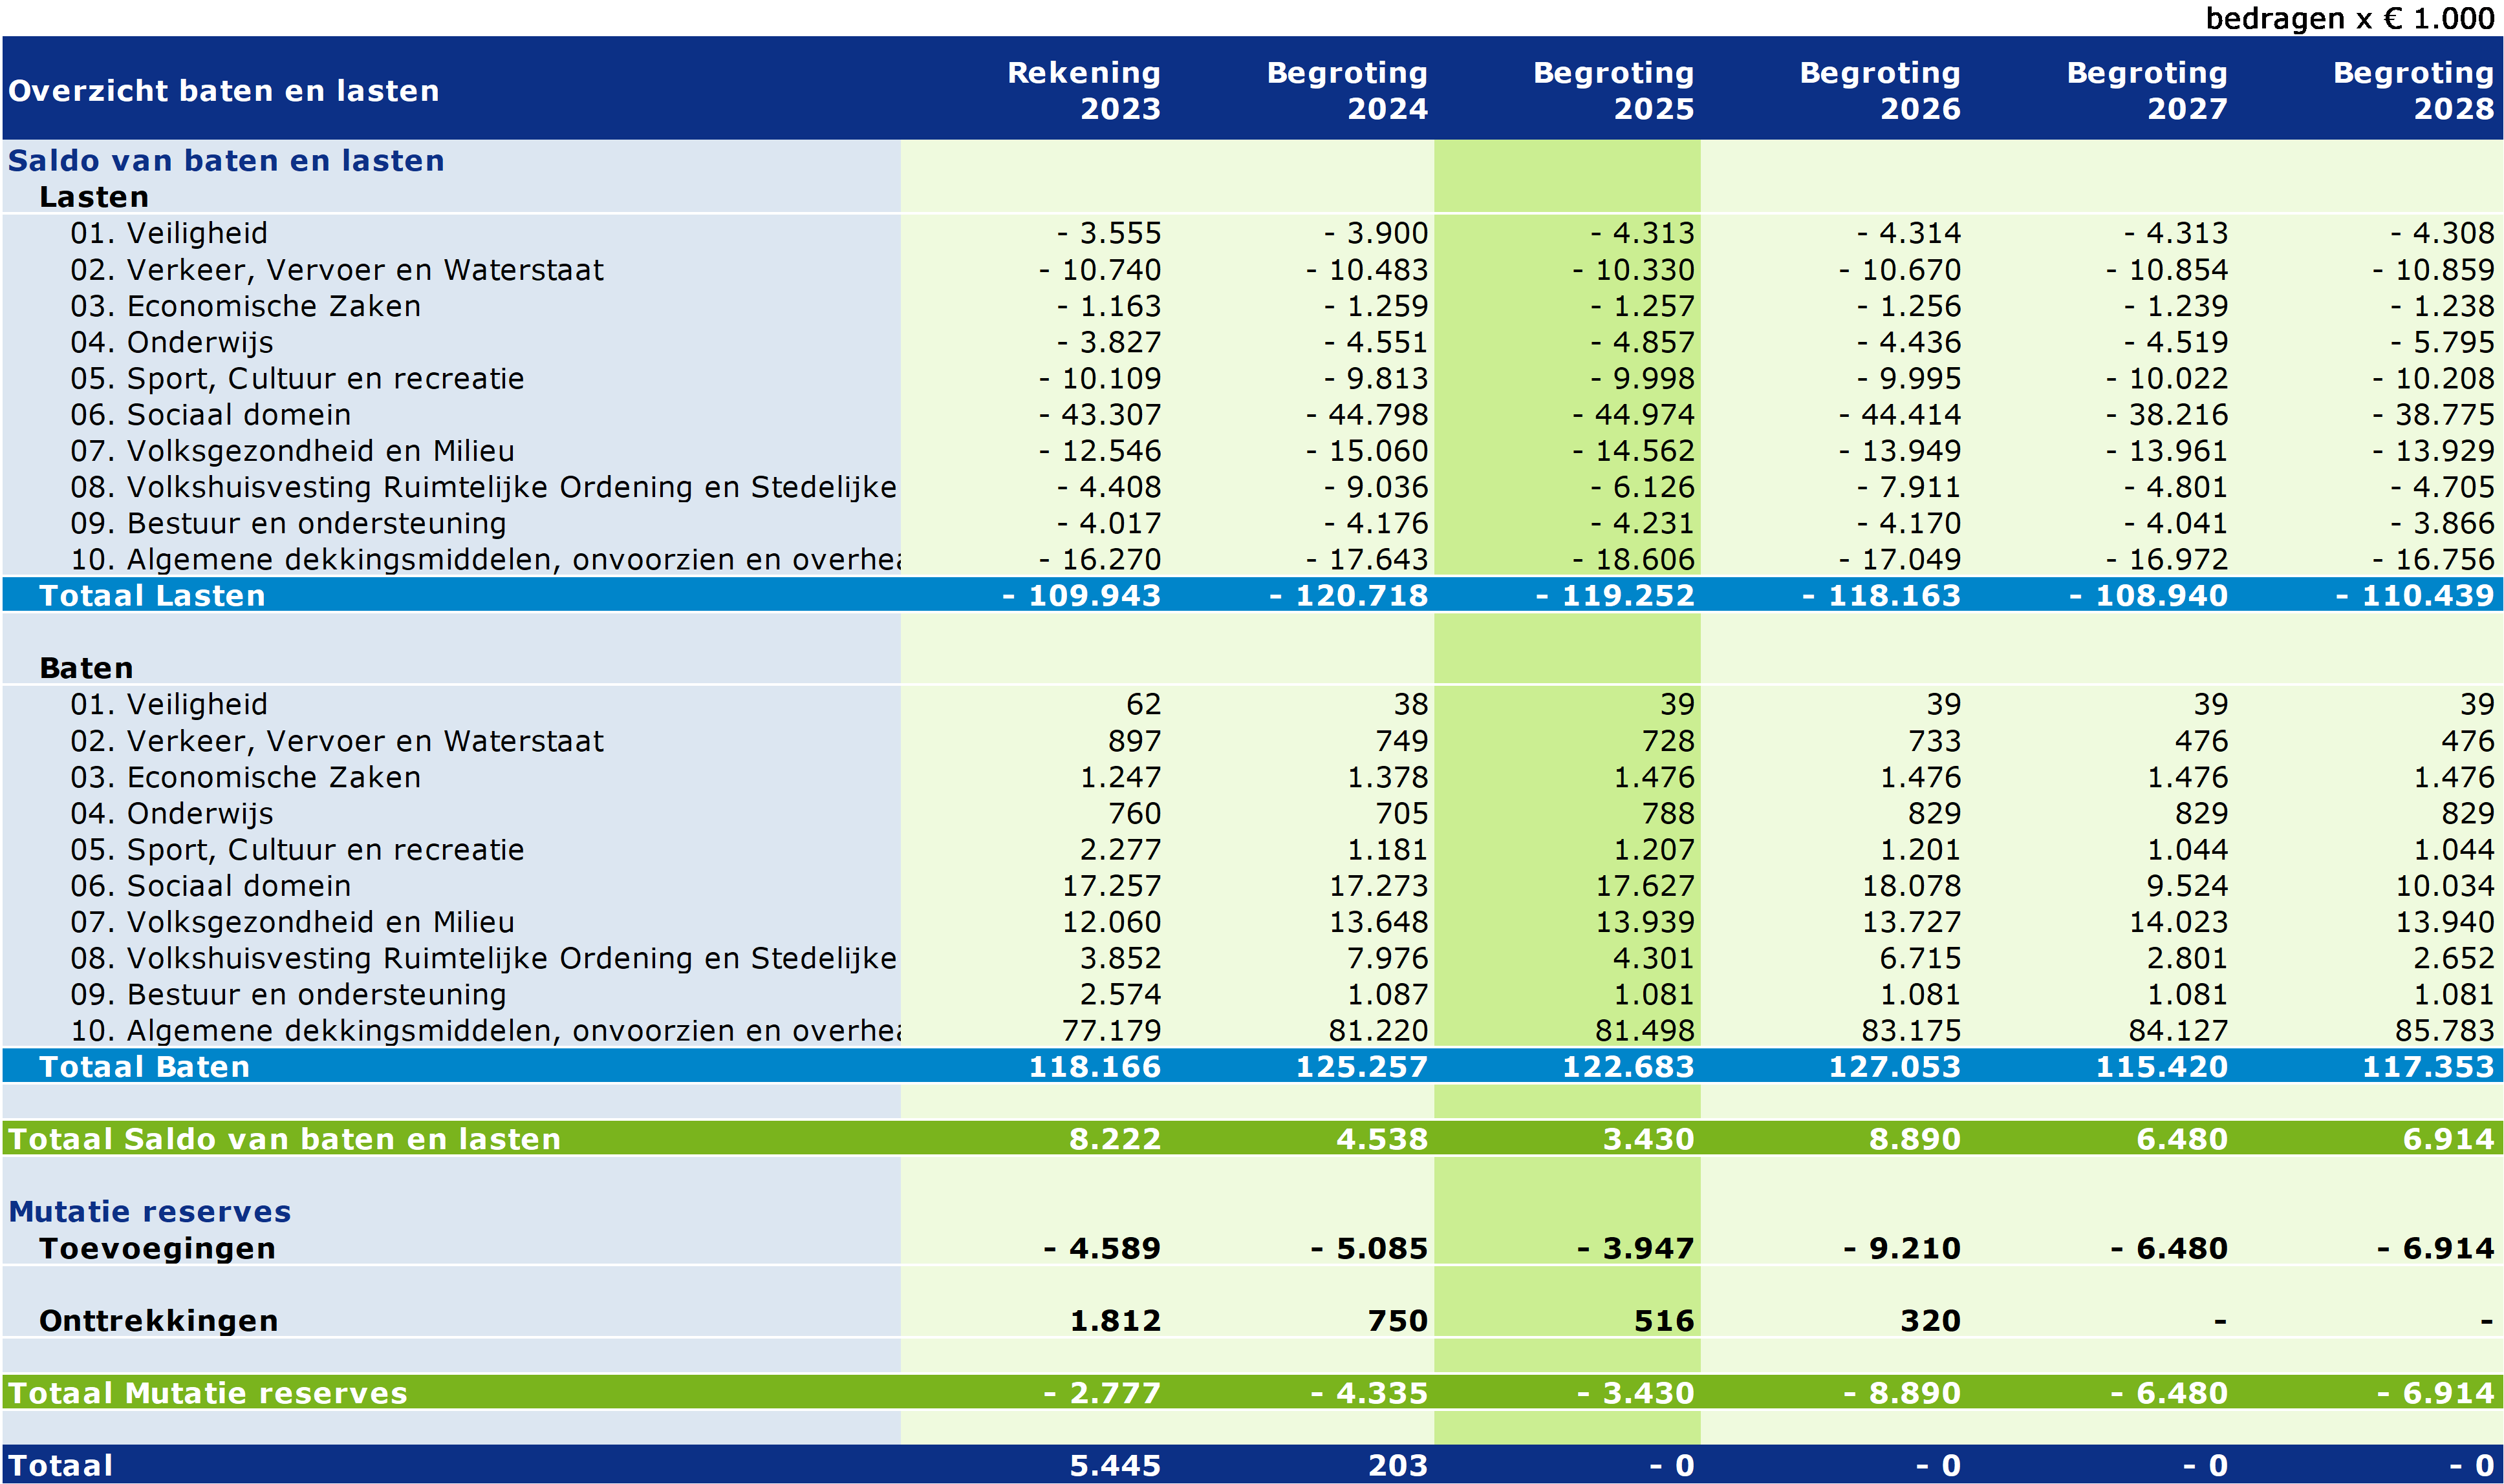Viewport: 2504px width, 1484px height.
Task: Click Baten Volkshuisvesting value '7.976'
Action: (1388, 958)
